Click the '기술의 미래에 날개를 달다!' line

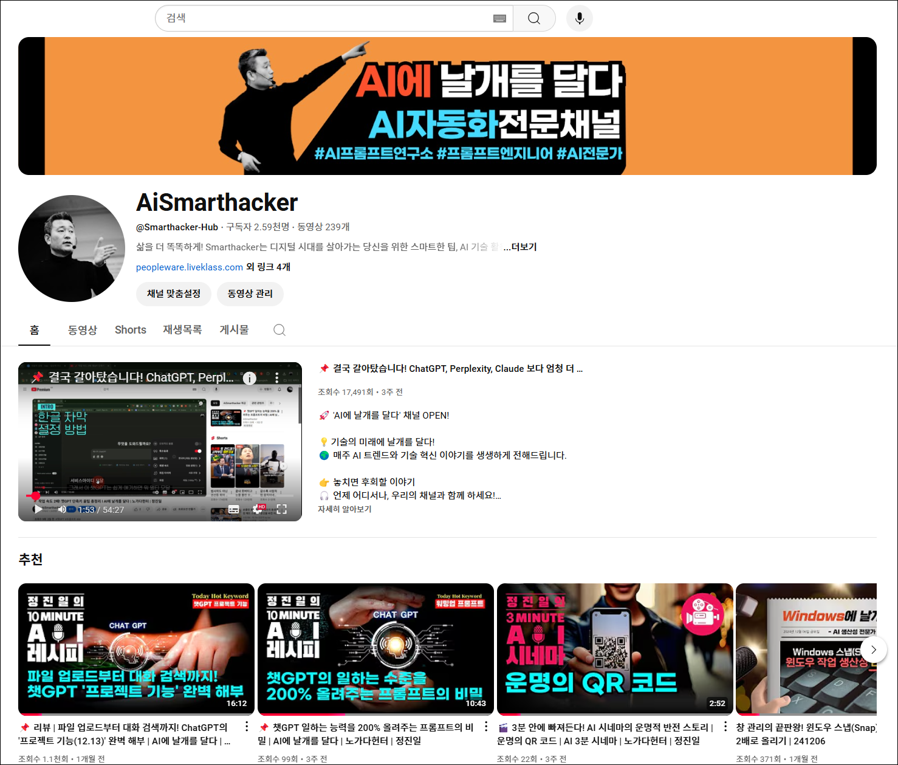pyautogui.click(x=377, y=442)
